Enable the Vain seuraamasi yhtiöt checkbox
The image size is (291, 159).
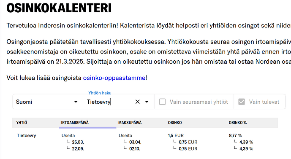pos(162,102)
